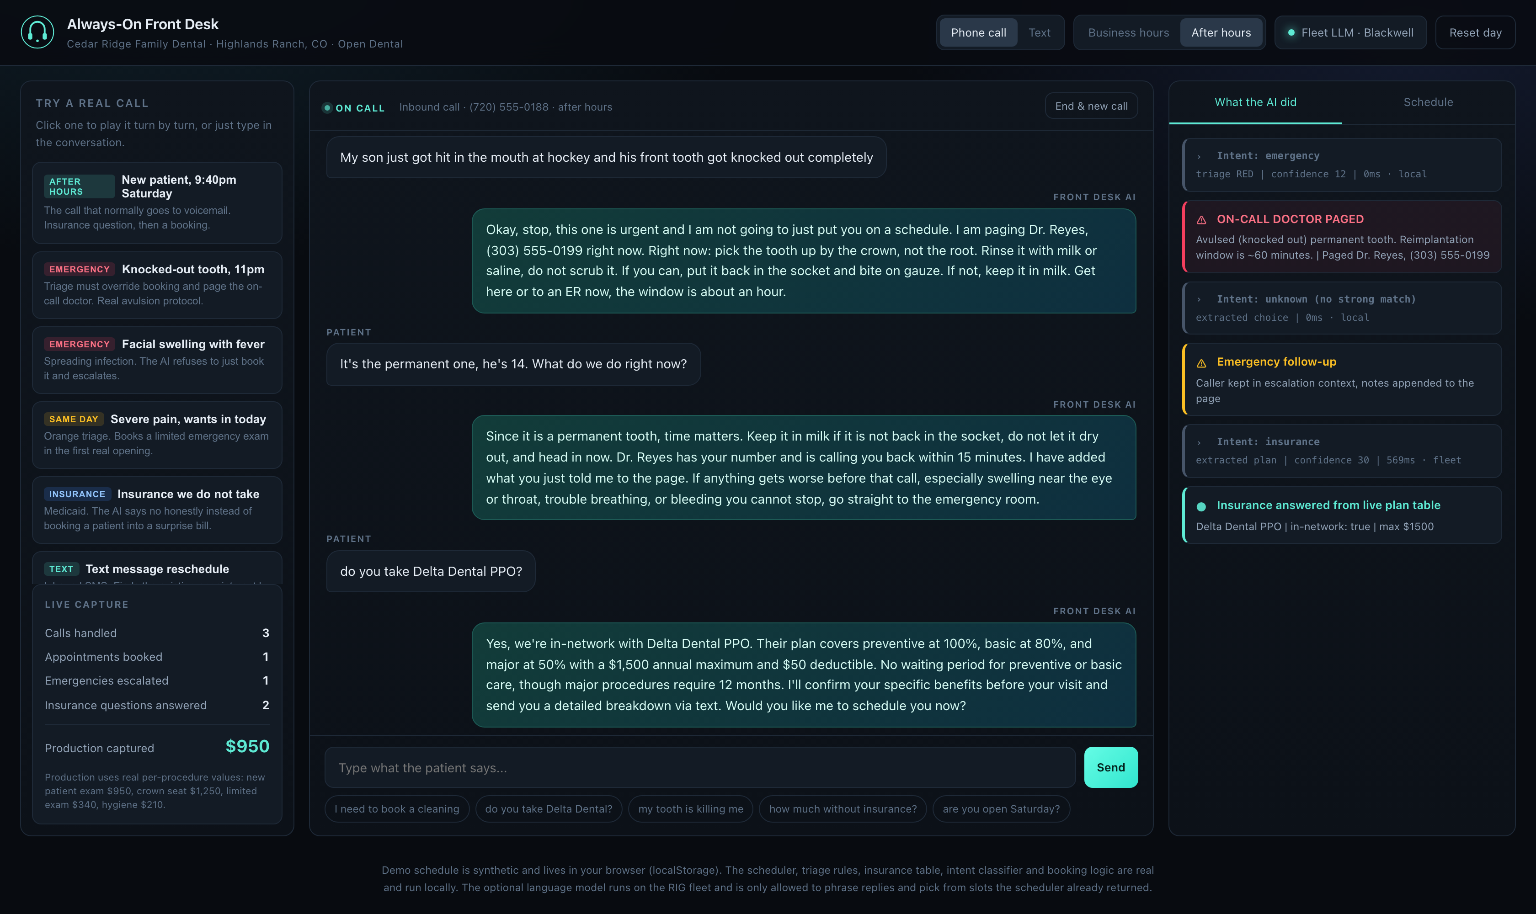Play the New patient, 9:40pm Saturday call

tap(157, 202)
